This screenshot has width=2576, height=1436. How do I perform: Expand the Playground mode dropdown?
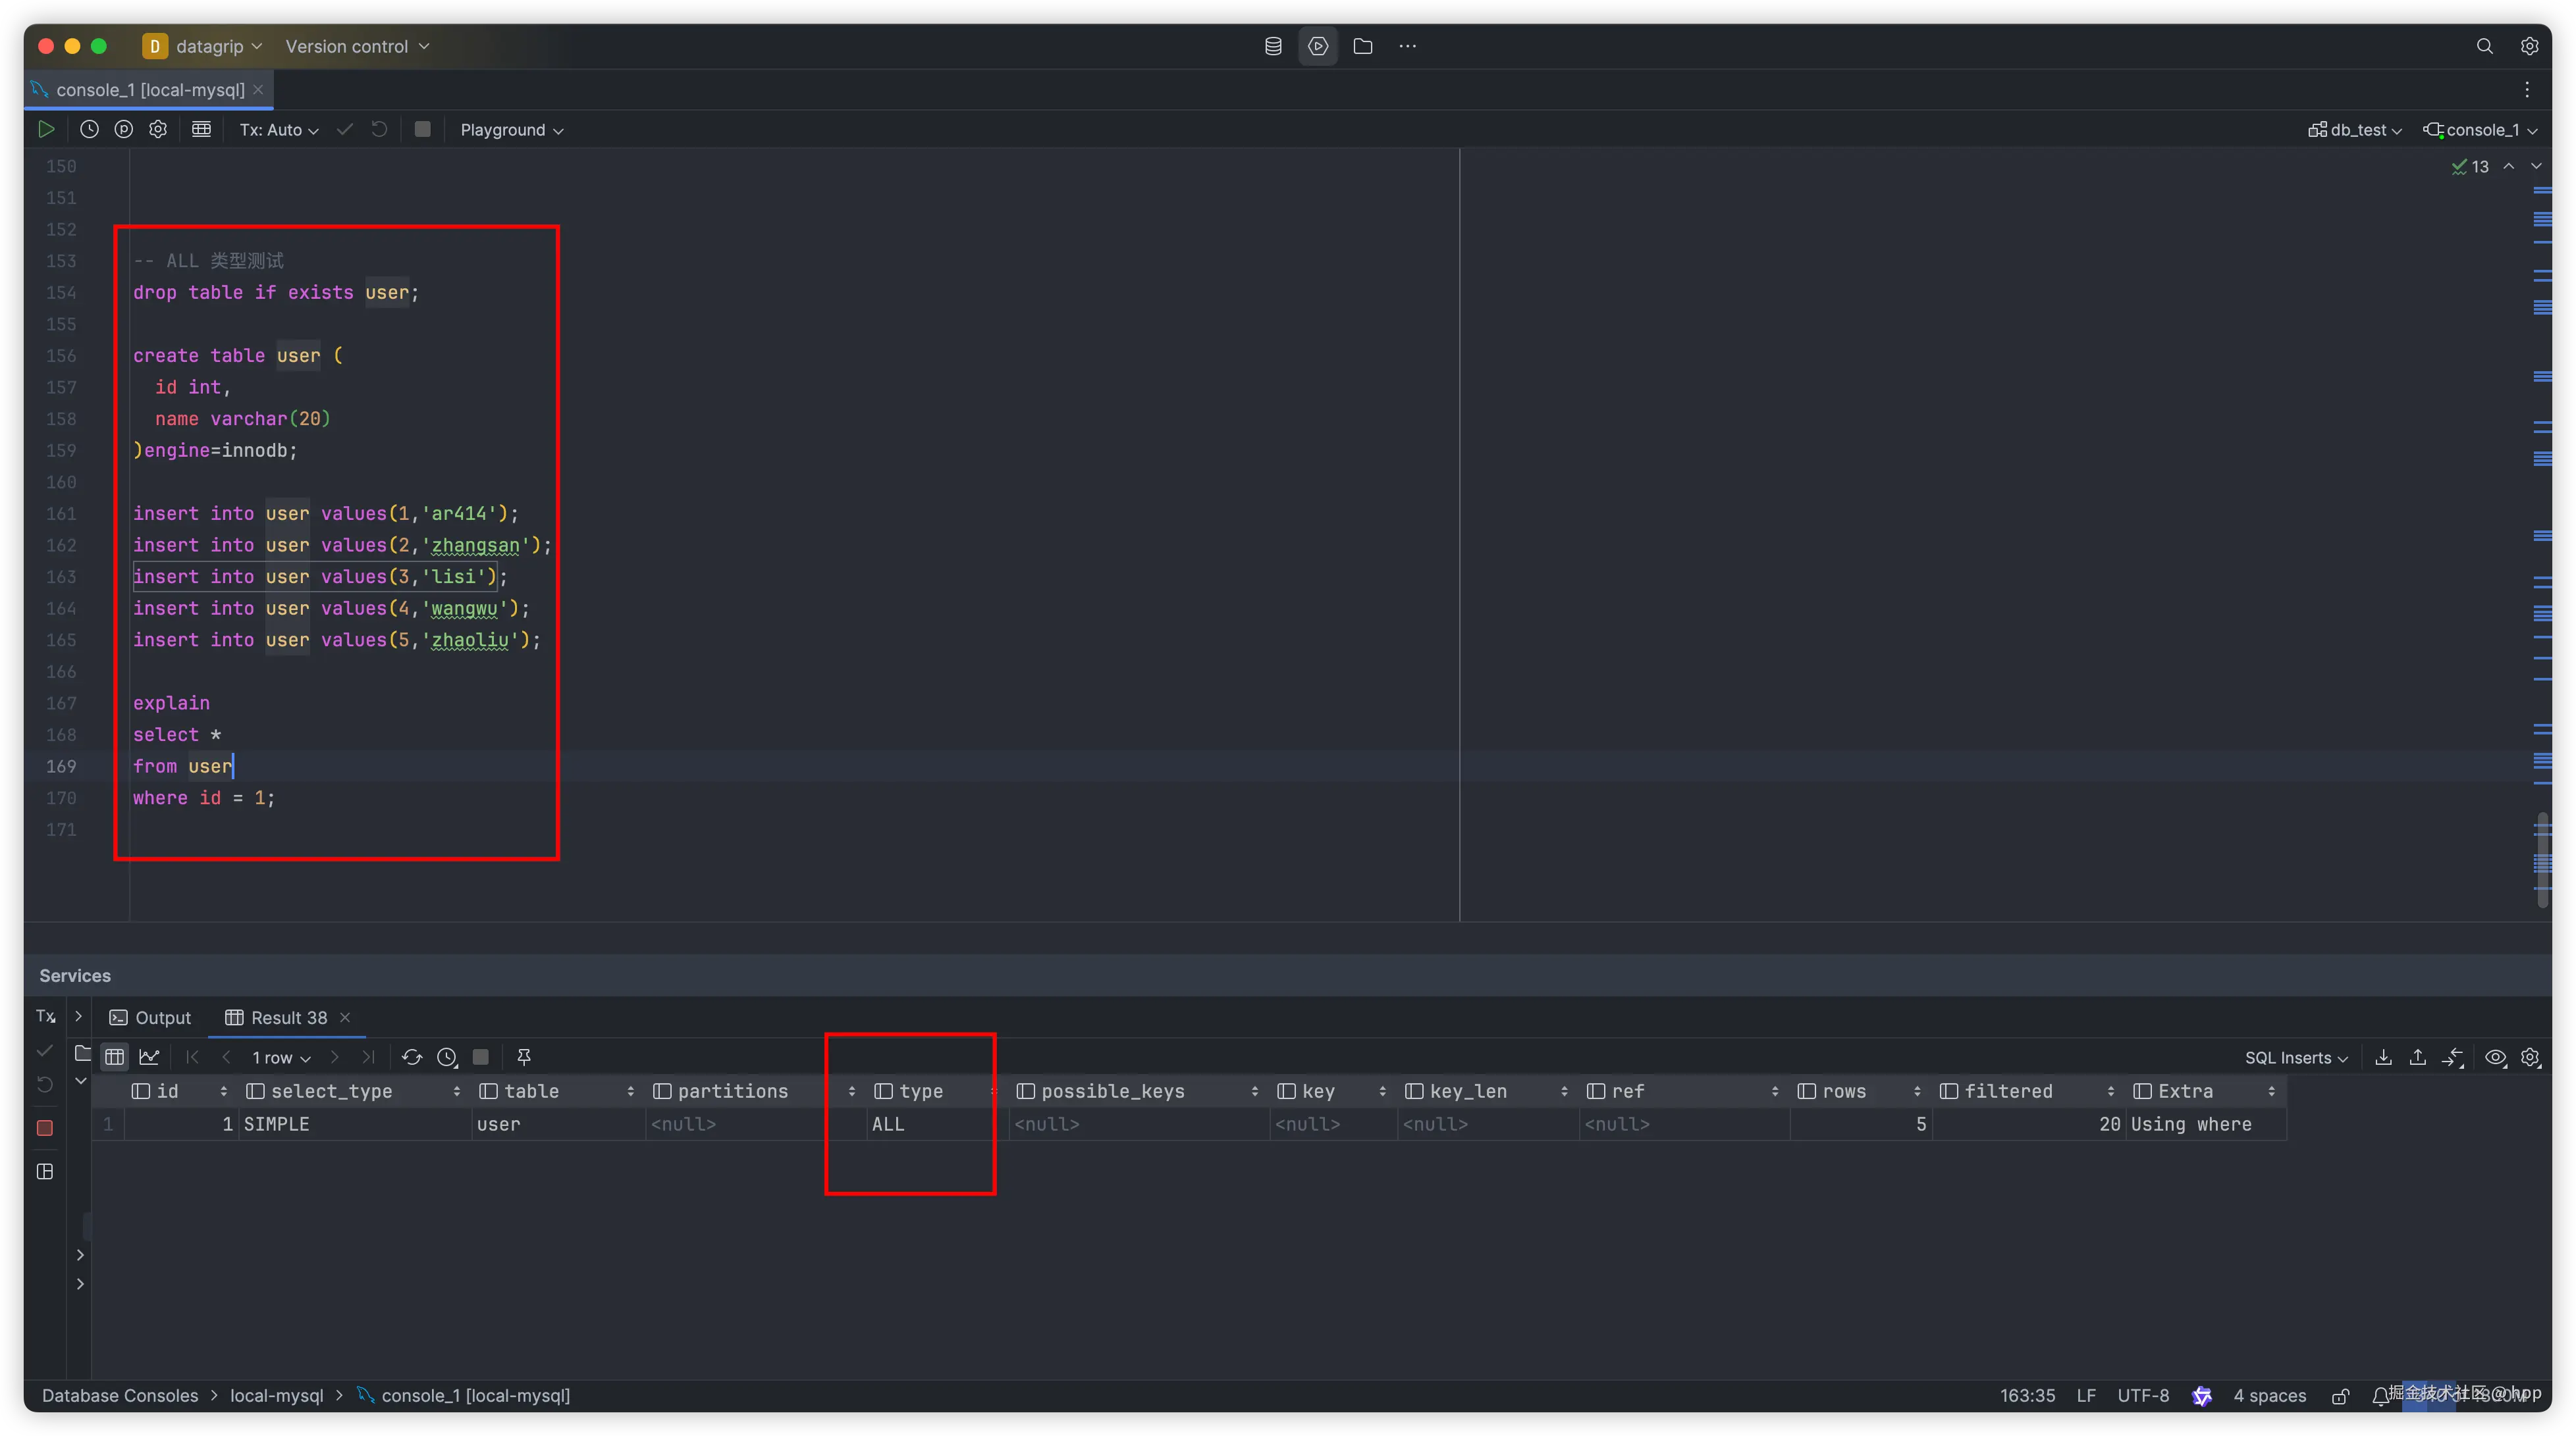[511, 130]
